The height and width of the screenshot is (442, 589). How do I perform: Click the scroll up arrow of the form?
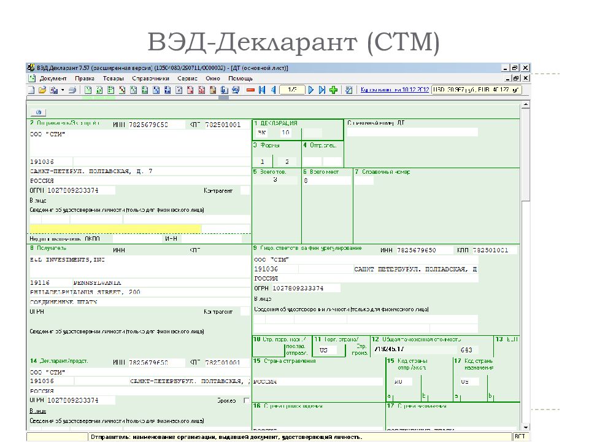526,105
